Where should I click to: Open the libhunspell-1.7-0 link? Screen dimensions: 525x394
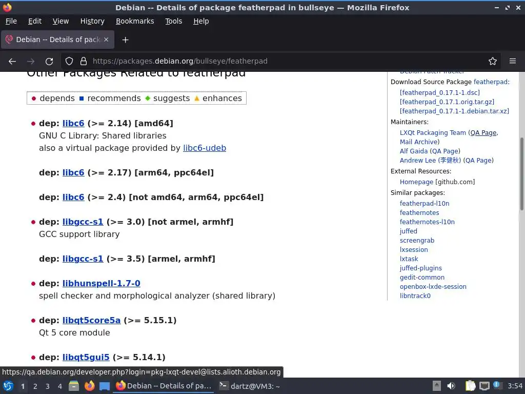(101, 283)
